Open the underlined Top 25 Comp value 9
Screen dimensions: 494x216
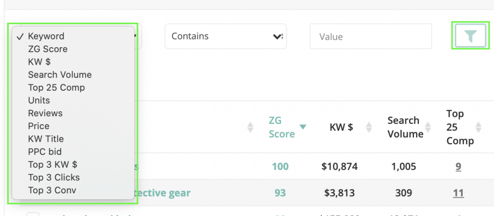click(458, 167)
